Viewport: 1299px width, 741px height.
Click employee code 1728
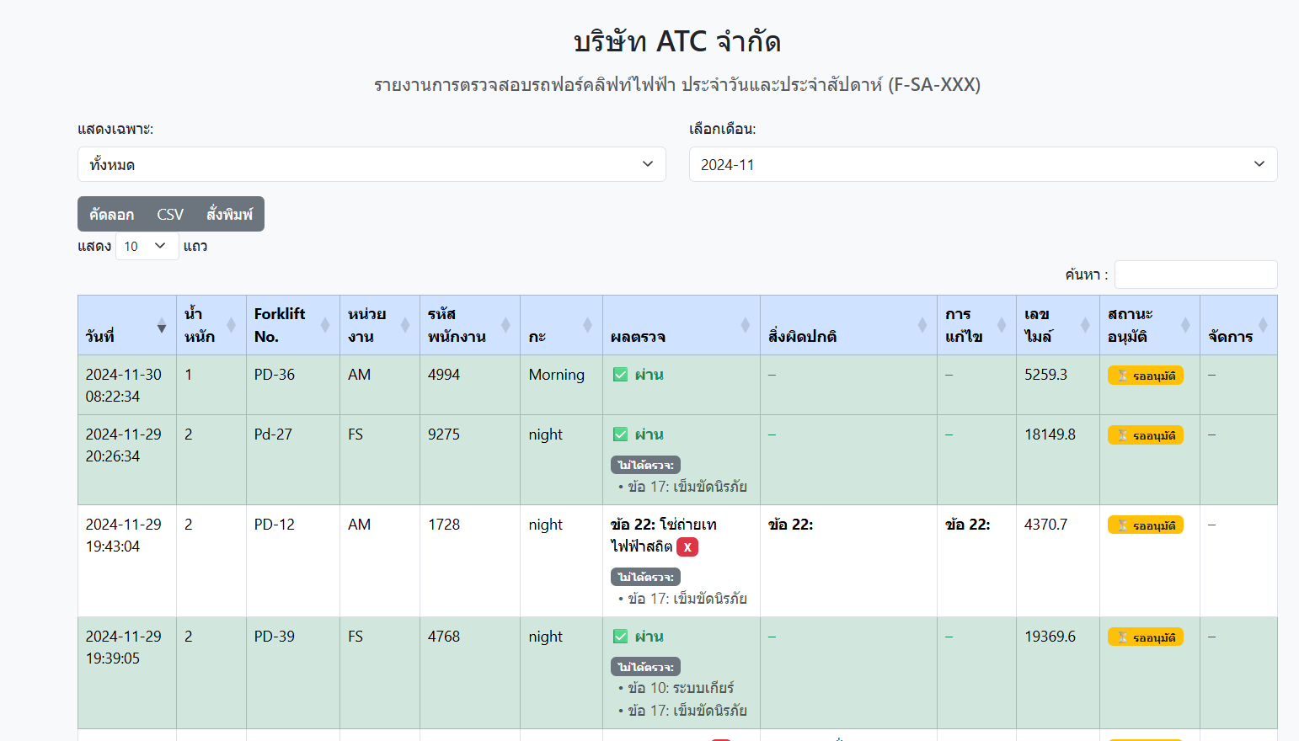tap(444, 525)
